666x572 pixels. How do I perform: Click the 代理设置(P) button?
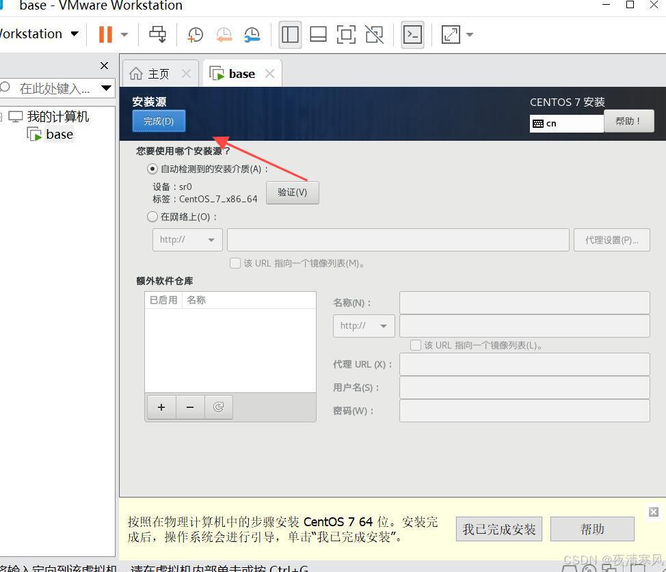611,240
